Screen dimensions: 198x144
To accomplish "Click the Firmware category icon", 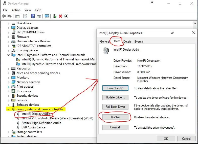I will pyautogui.click(x=13, y=37).
